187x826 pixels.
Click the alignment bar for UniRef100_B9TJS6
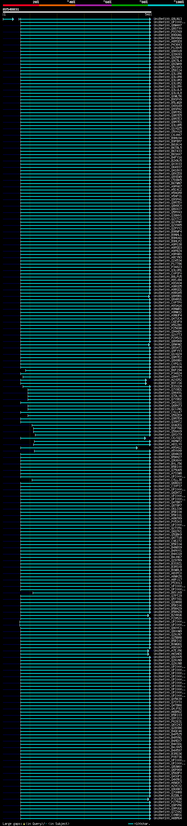[84, 383]
